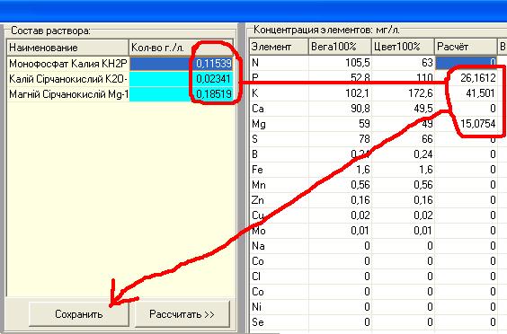Select the highlighted Расчёт cell for N
507x334 pixels.
point(466,62)
